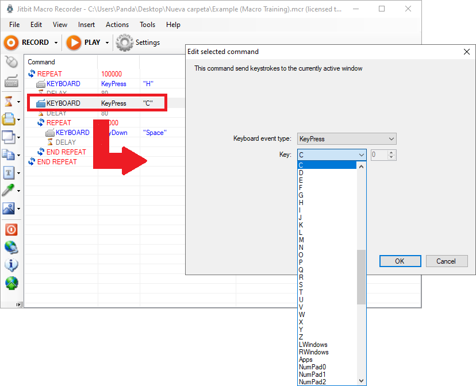
Task: Collapse the Key combo box
Action: pos(361,155)
